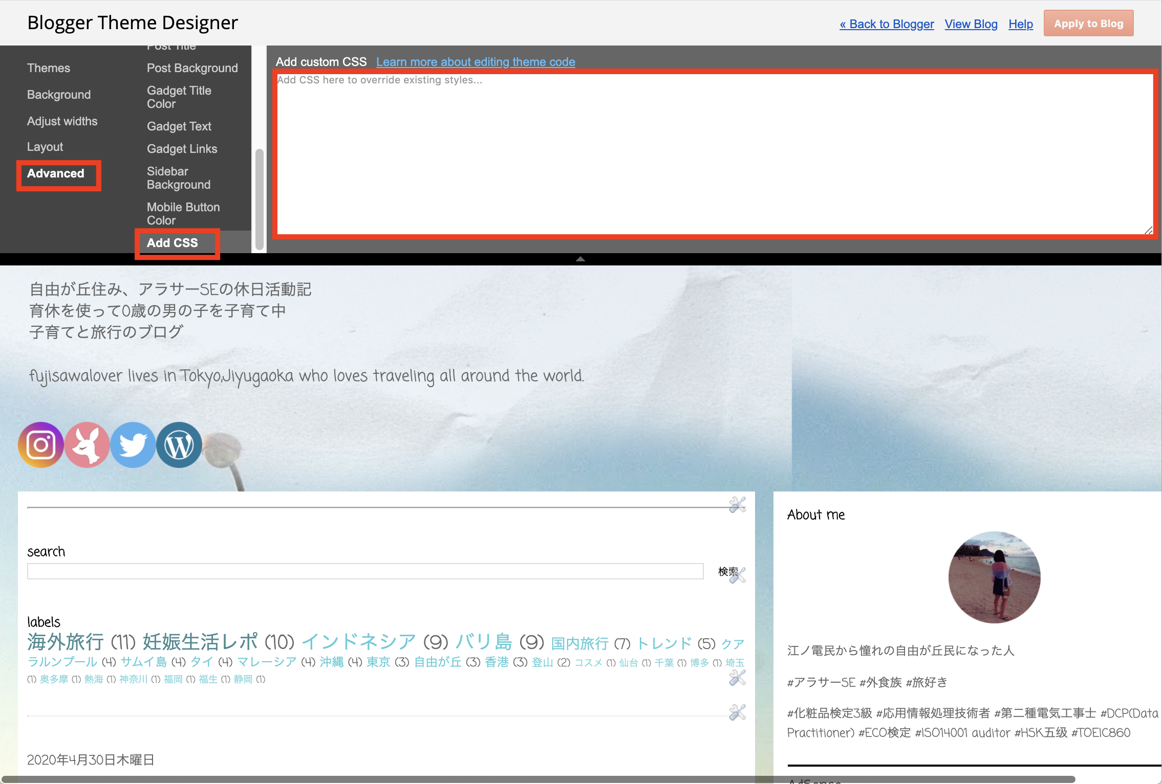Click wrench edit icon beside search button
The image size is (1162, 784).
pos(738,575)
